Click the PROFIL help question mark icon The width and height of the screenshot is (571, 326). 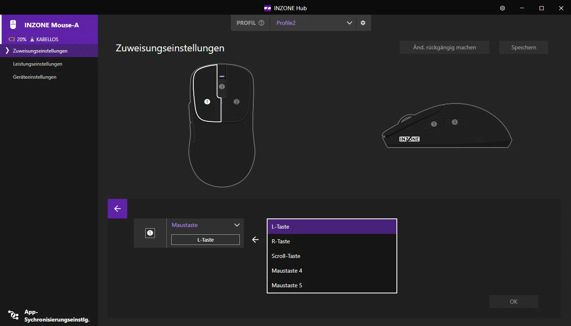pos(261,23)
